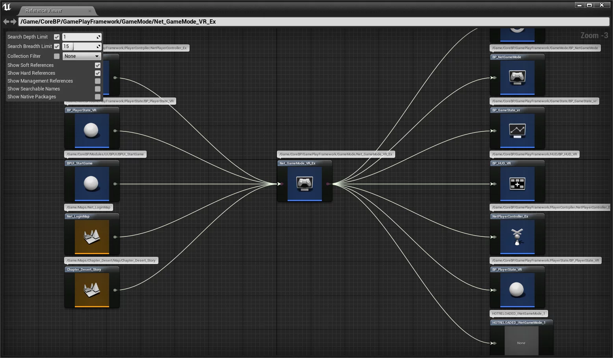Disable Show Soft References checkbox
613x358 pixels.
[x=98, y=65]
